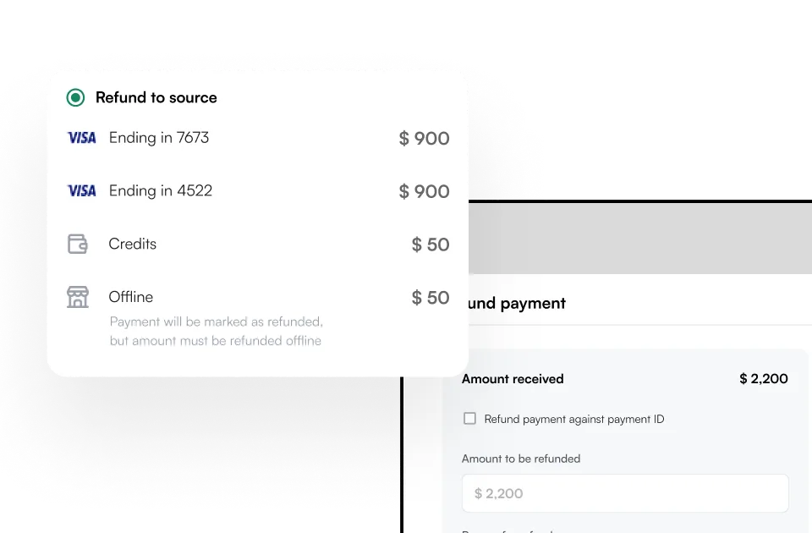Select the Visa card ending in 7673

pyautogui.click(x=159, y=137)
